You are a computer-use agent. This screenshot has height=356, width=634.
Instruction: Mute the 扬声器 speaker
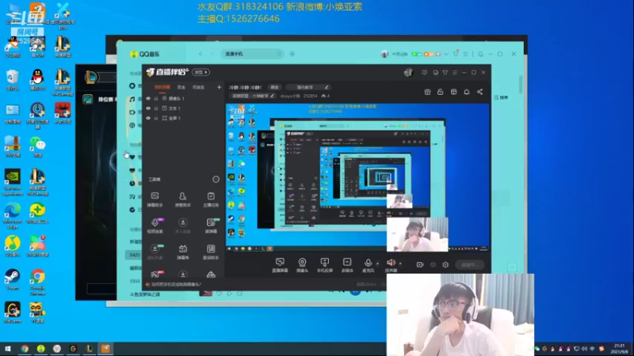(x=391, y=265)
